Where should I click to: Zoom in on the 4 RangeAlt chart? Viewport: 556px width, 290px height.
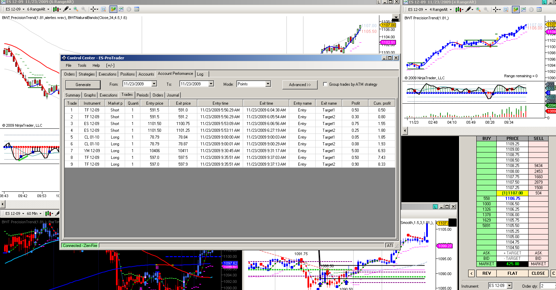[x=478, y=9]
